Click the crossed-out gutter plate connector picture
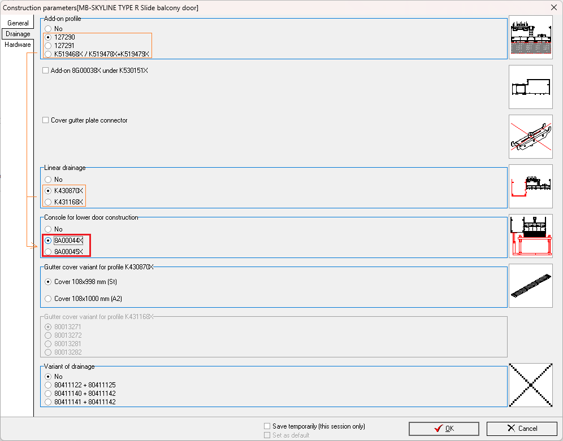Viewport: 563px width, 441px height. click(x=530, y=137)
